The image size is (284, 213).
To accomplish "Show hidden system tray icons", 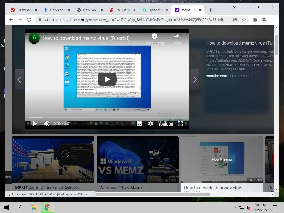I will pyautogui.click(x=235, y=207).
